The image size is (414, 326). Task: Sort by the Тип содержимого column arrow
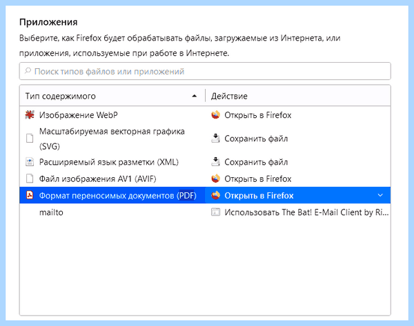195,96
